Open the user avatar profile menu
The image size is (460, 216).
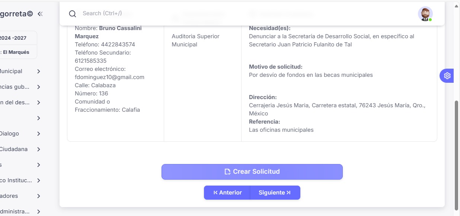pyautogui.click(x=425, y=14)
